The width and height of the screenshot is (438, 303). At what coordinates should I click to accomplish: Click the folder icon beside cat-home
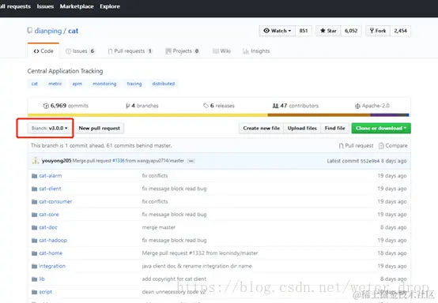[34, 253]
